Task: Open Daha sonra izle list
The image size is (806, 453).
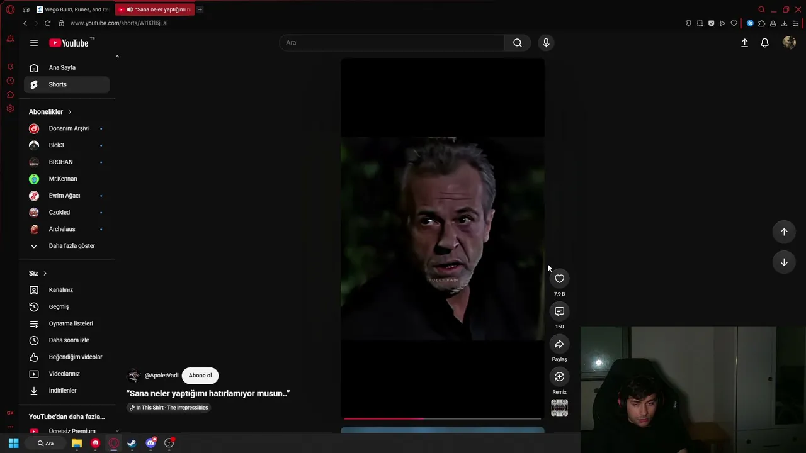Action: [67, 340]
